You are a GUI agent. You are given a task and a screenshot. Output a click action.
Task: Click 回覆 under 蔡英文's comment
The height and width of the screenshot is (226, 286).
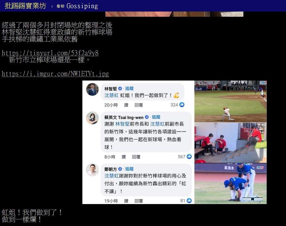tap(136, 157)
